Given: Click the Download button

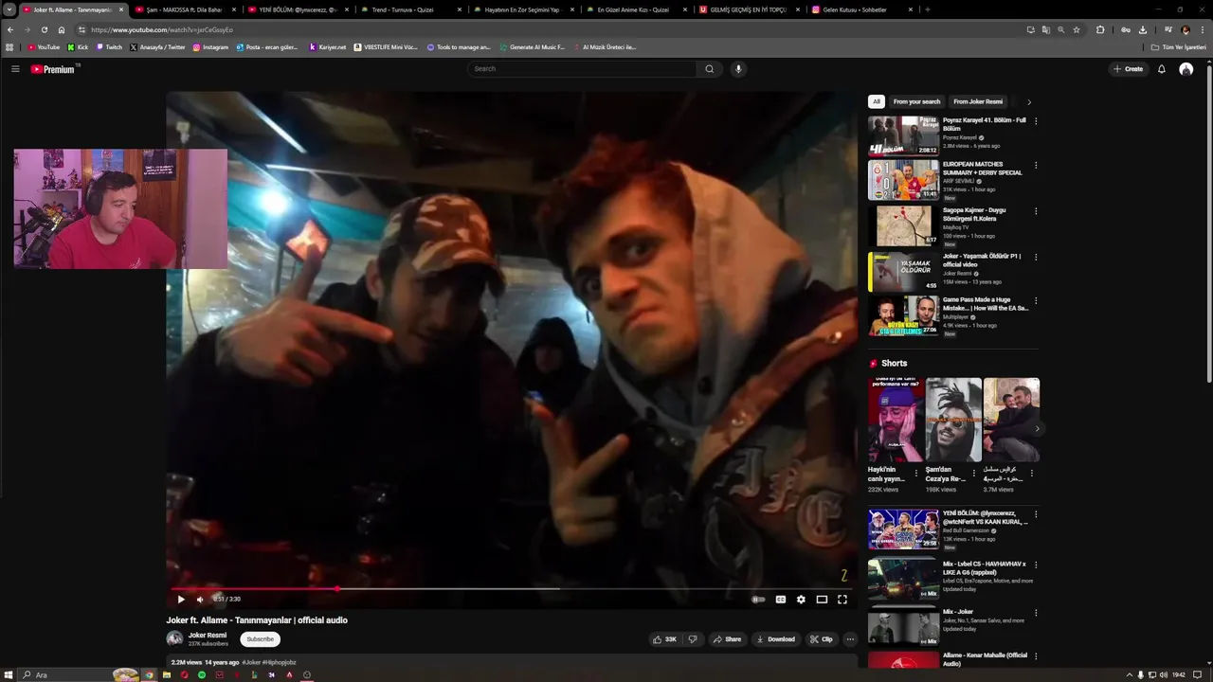Looking at the screenshot, I should (776, 639).
